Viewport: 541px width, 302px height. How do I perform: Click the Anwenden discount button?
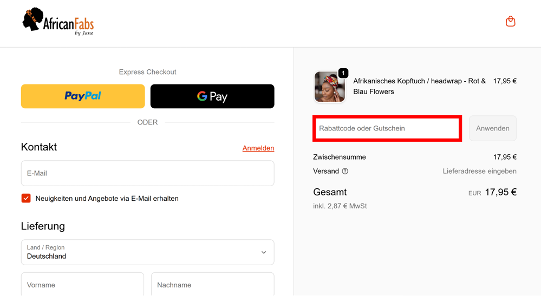click(492, 128)
